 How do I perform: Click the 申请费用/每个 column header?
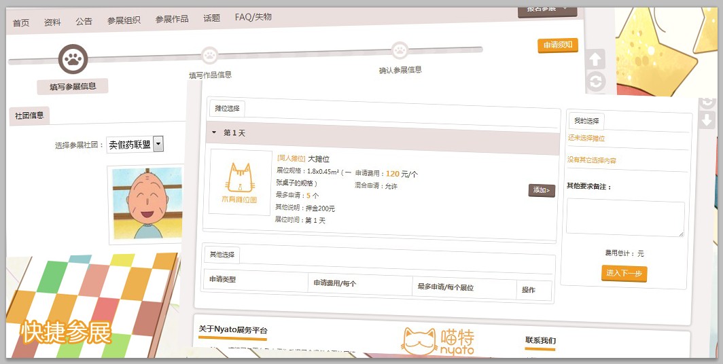point(335,283)
